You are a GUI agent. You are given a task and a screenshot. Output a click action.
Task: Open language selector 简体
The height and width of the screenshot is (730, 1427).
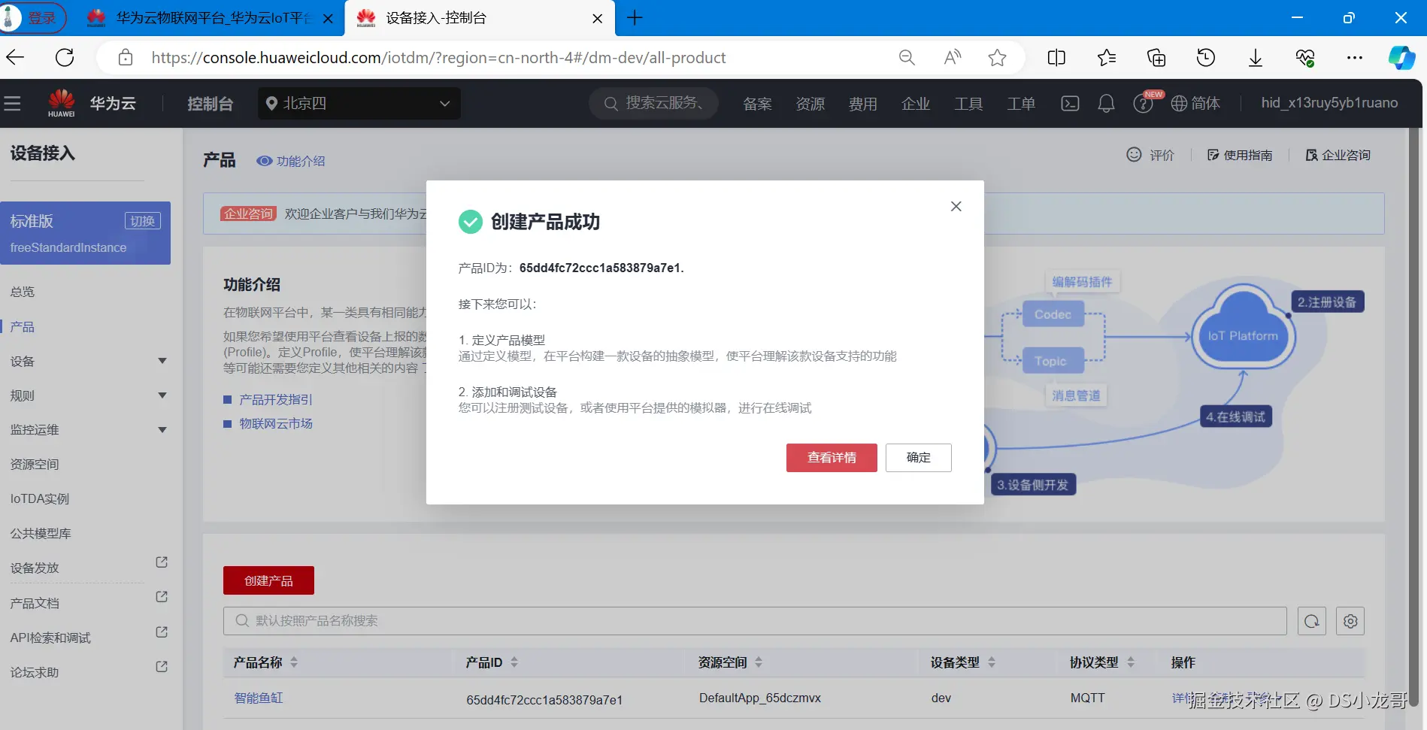coord(1196,103)
